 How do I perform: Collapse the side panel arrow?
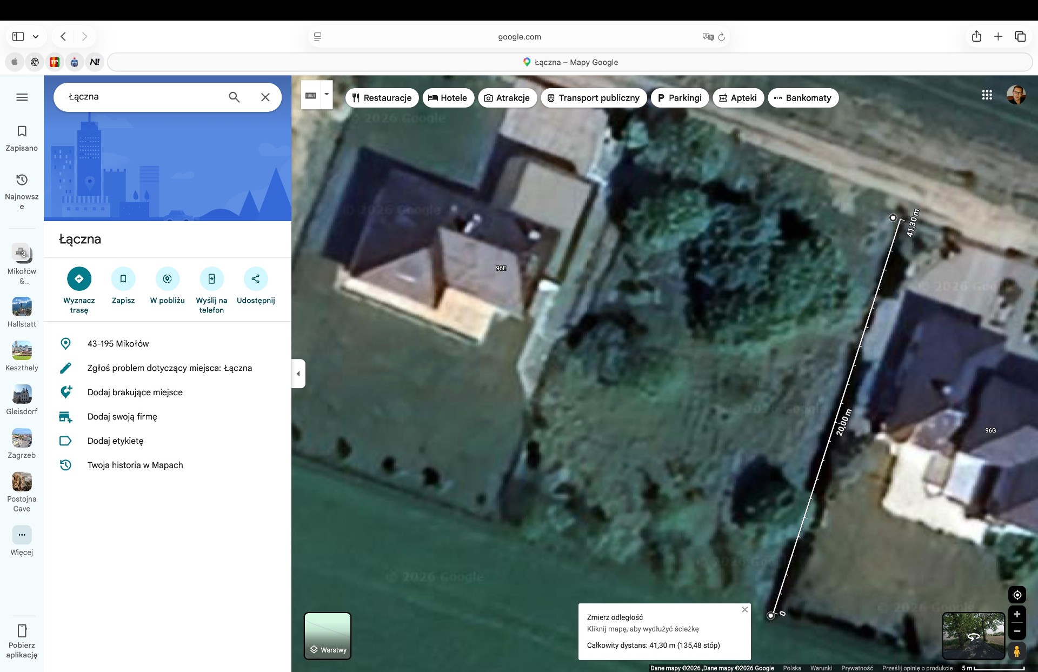pyautogui.click(x=298, y=374)
